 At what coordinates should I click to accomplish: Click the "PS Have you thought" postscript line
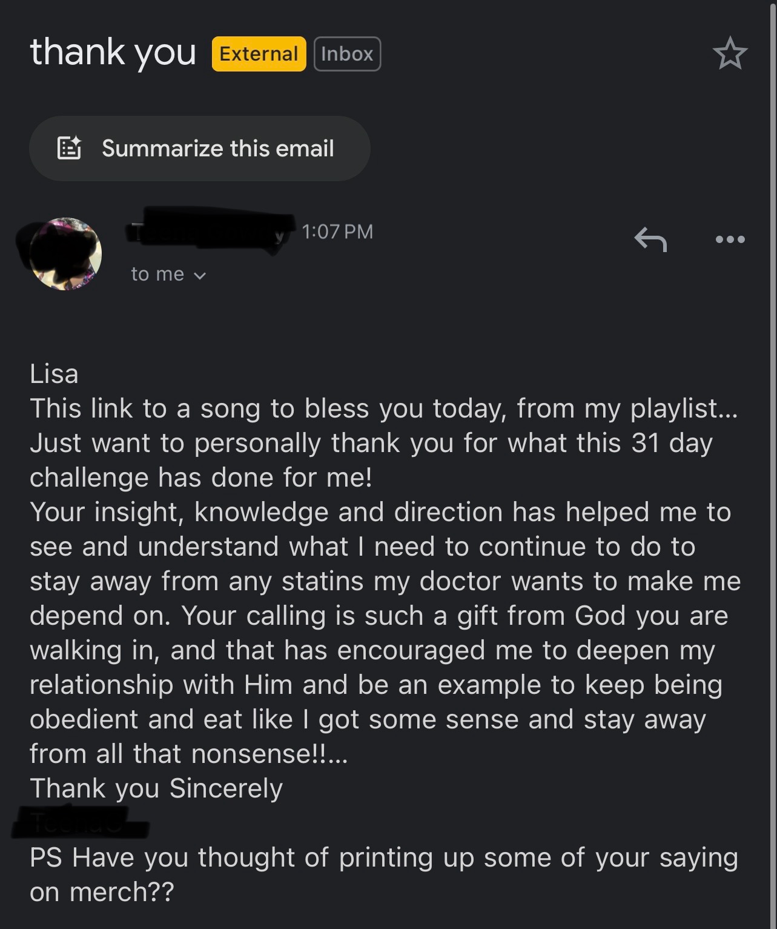pyautogui.click(x=383, y=857)
